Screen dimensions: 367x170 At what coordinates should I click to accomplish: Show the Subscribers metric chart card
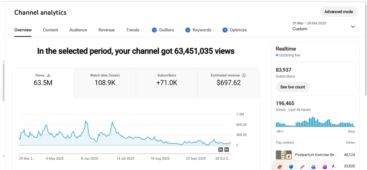pos(167,83)
